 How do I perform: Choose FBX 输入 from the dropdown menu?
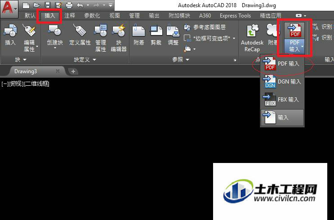point(282,100)
